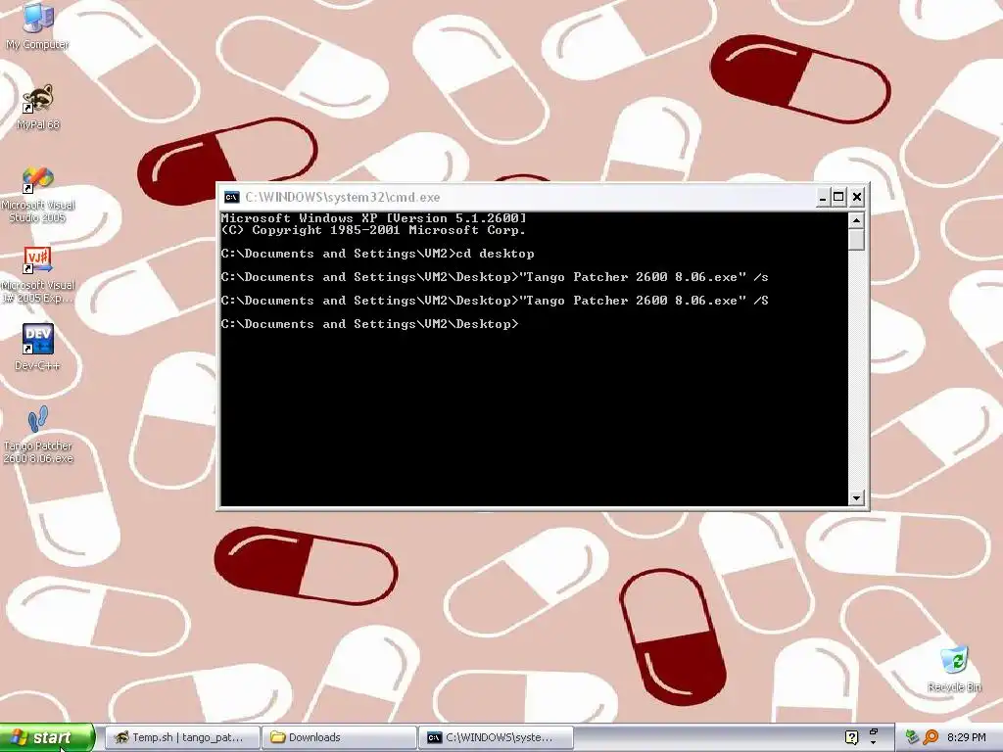Click the 'cd desktop' command line

click(x=377, y=254)
